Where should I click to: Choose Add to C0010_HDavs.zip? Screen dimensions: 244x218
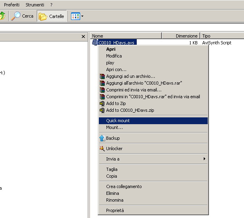[153, 110]
